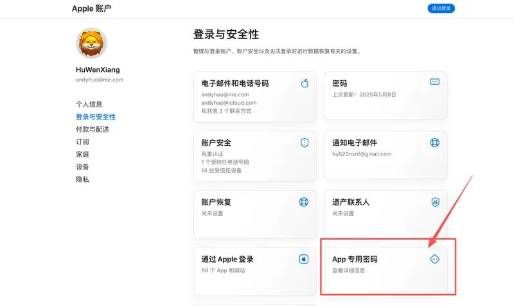Viewport: 514px width, 307px height.
Task: Open the 账户安全 card title
Action: point(217,143)
